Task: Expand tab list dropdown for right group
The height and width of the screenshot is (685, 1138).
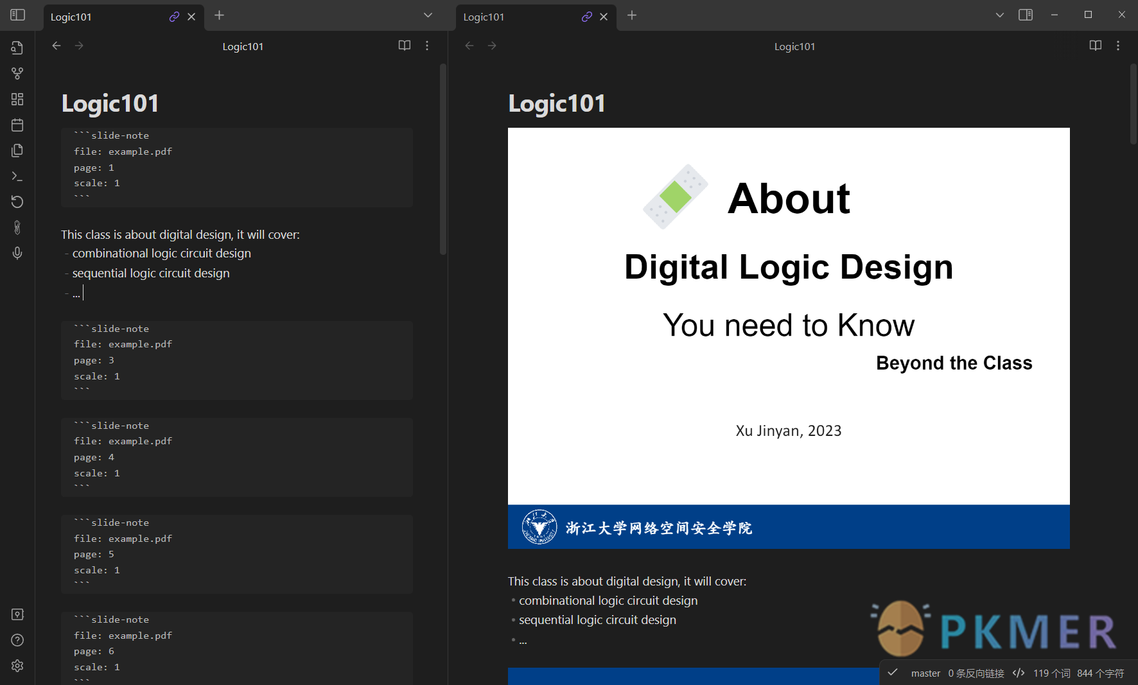Action: click(1000, 15)
